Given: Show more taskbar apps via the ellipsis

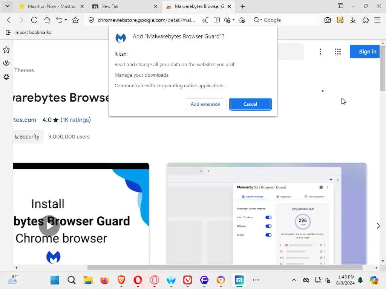Looking at the screenshot, I should (x=256, y=280).
